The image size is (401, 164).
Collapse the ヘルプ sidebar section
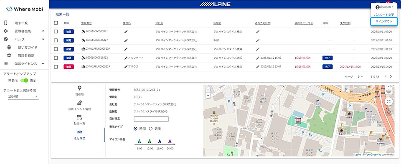pyautogui.click(x=43, y=39)
